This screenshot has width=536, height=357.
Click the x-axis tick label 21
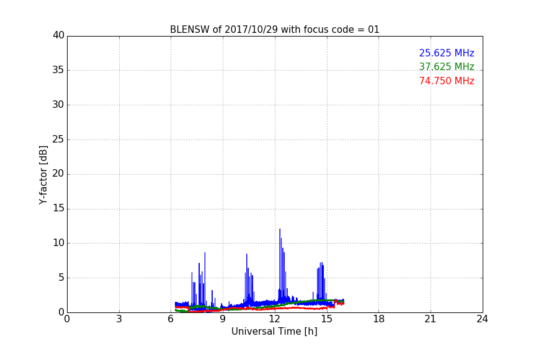click(x=431, y=319)
